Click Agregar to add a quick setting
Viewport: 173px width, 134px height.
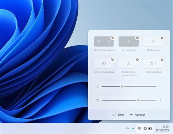pyautogui.click(x=137, y=115)
